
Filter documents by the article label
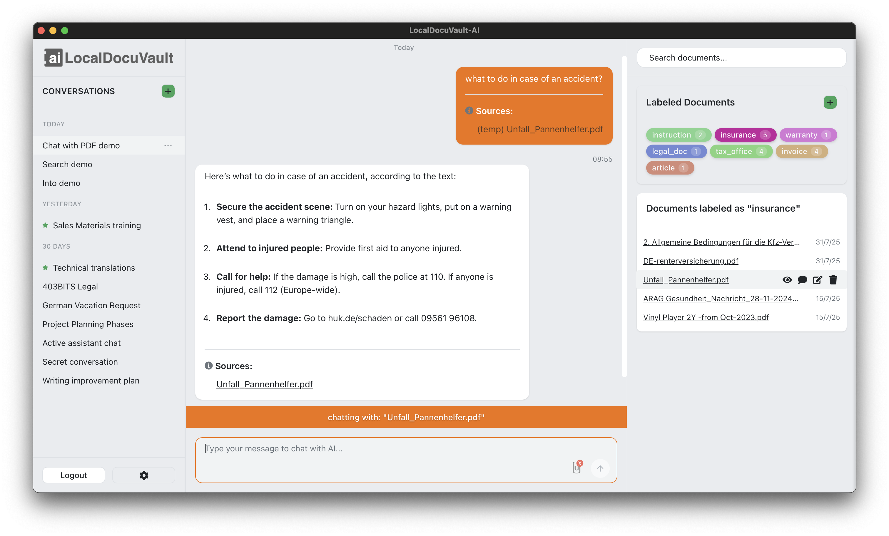tap(670, 168)
